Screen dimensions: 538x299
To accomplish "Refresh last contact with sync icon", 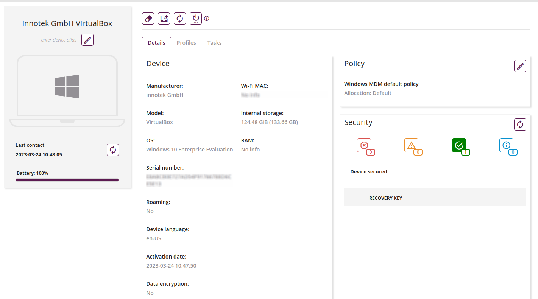I will coord(113,150).
